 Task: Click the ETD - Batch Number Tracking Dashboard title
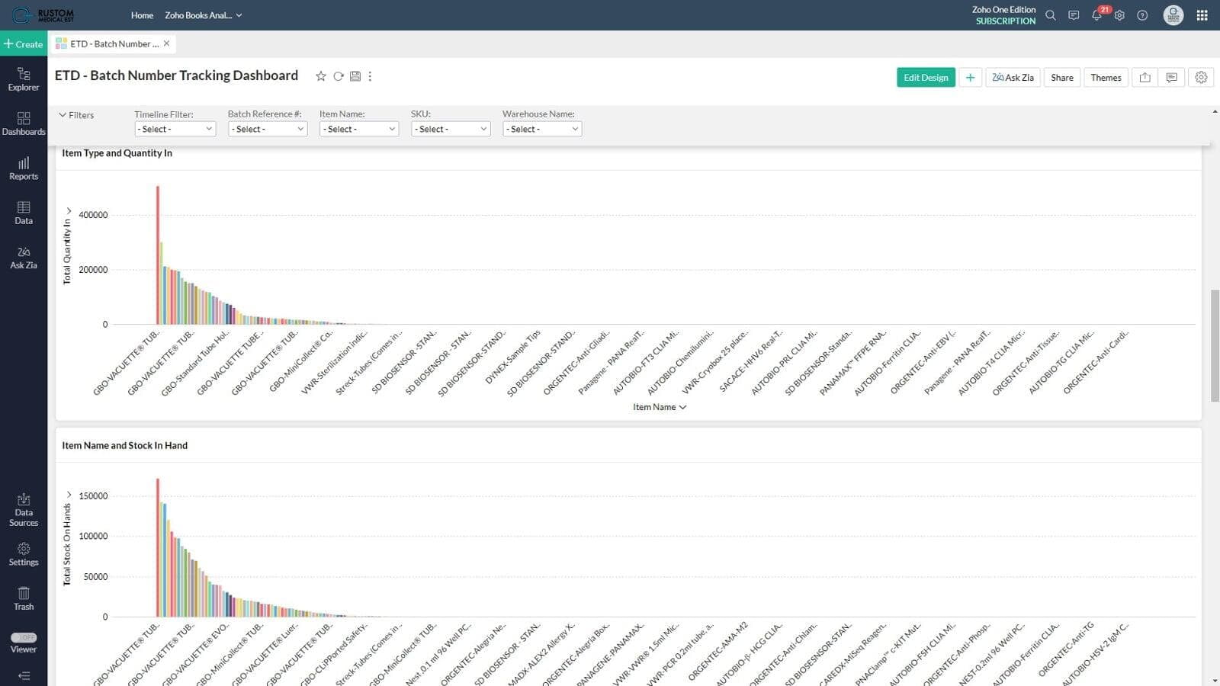coord(176,75)
